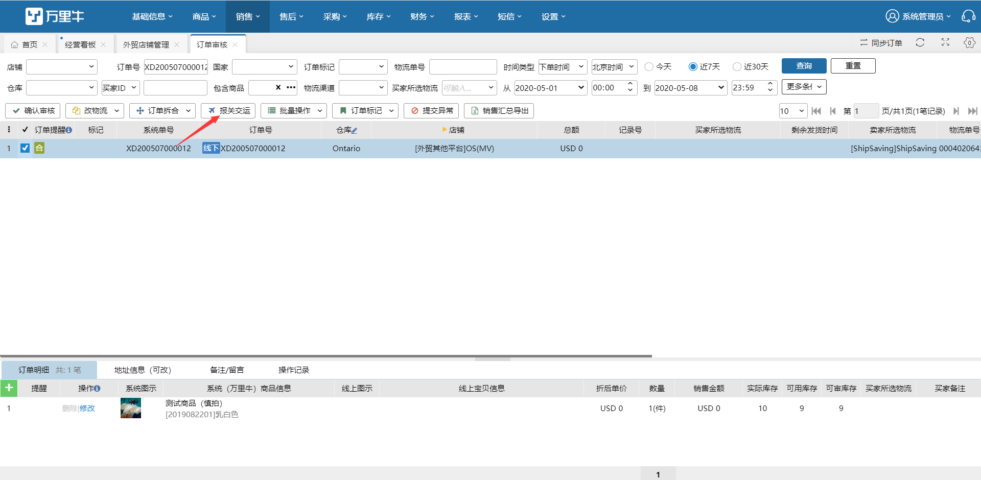Open the 库存 menu
The width and height of the screenshot is (981, 480).
(x=379, y=16)
